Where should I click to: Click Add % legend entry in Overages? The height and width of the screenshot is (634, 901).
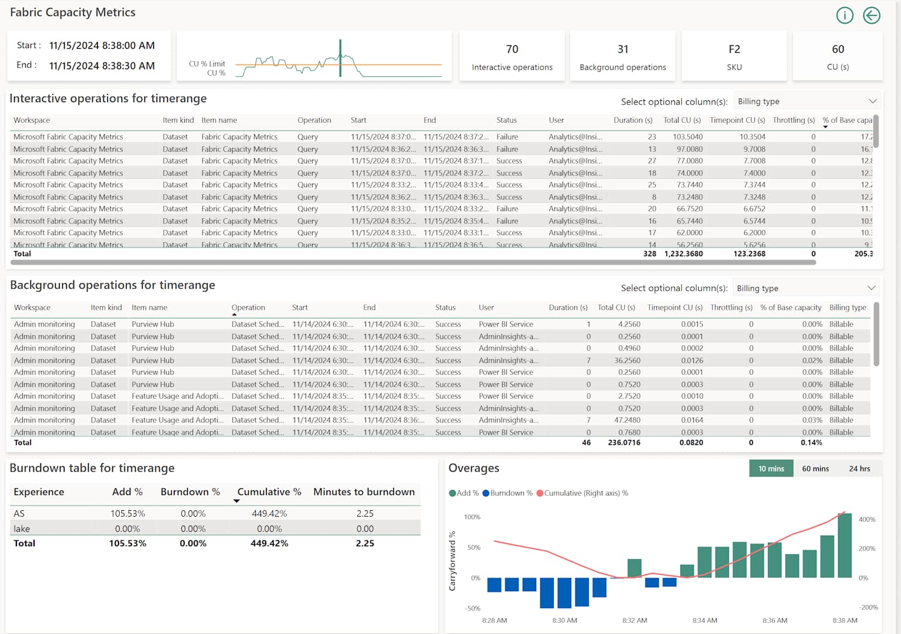click(x=464, y=493)
